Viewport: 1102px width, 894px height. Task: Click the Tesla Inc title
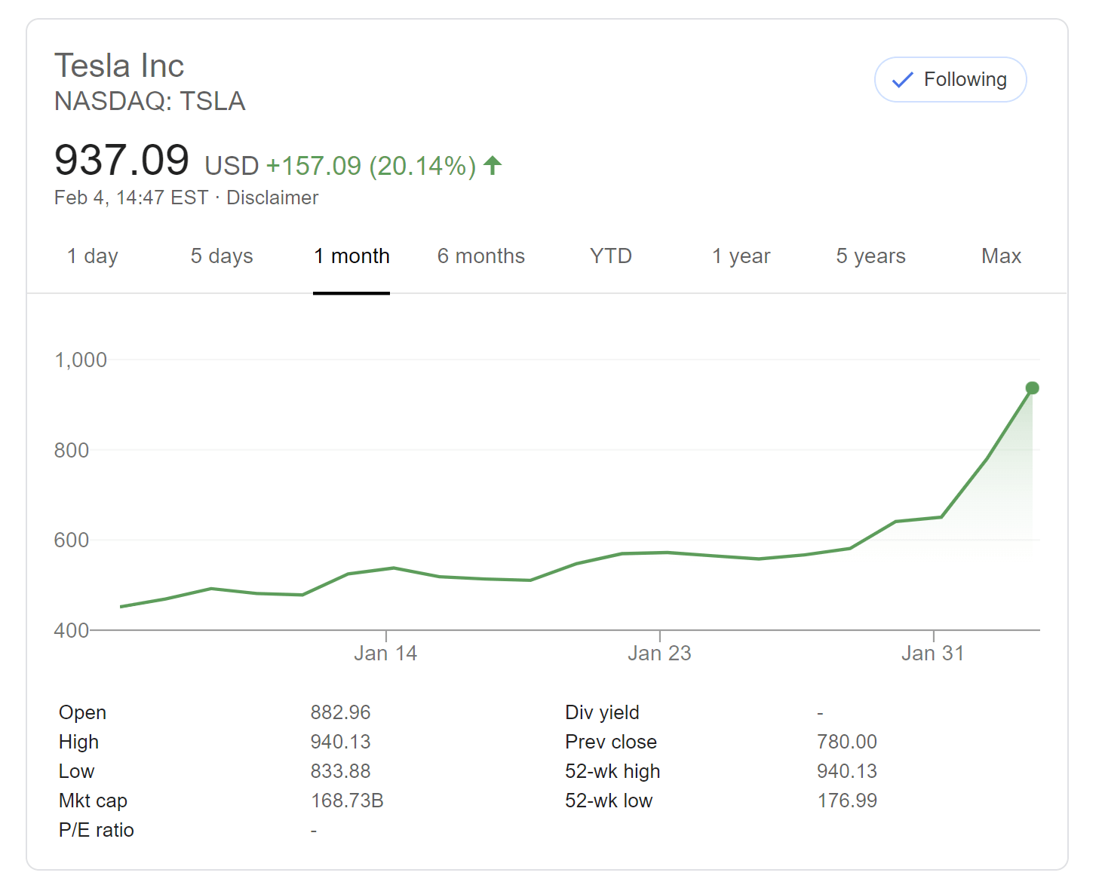tap(119, 66)
